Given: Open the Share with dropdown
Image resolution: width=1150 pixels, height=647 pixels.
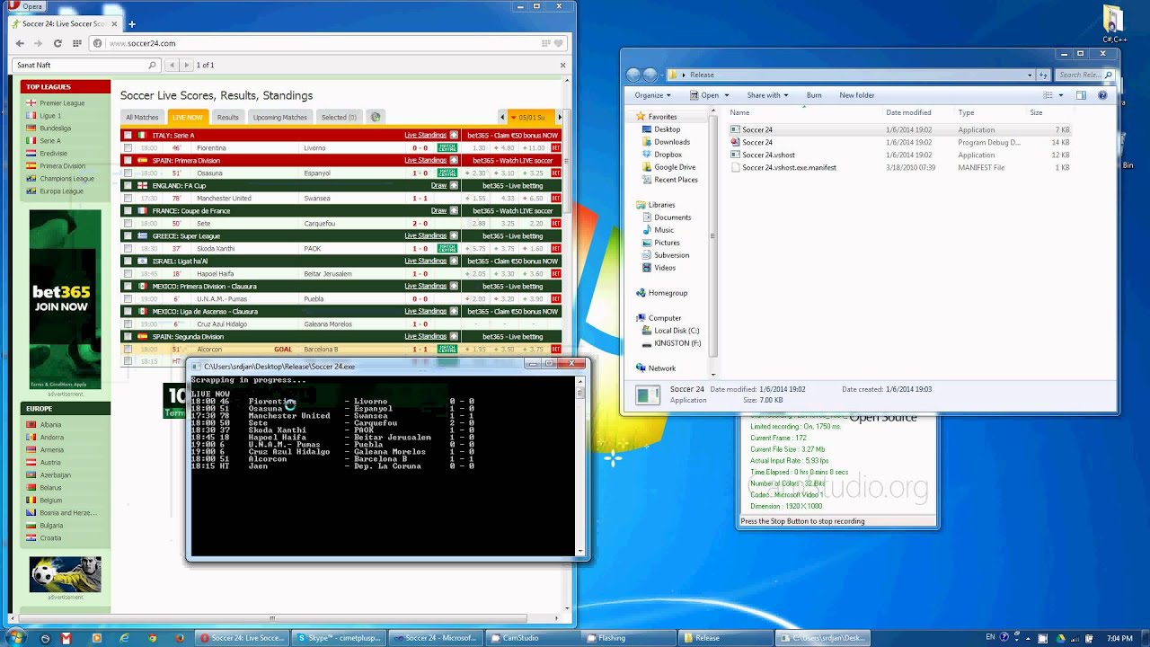Looking at the screenshot, I should [766, 95].
